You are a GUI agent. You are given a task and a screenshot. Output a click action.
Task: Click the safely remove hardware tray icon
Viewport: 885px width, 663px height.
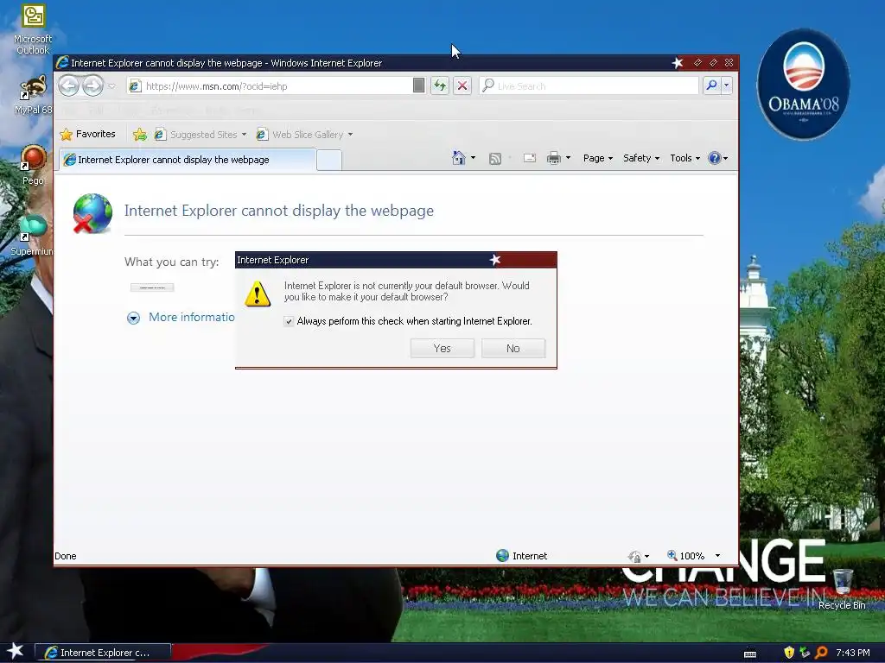click(805, 653)
